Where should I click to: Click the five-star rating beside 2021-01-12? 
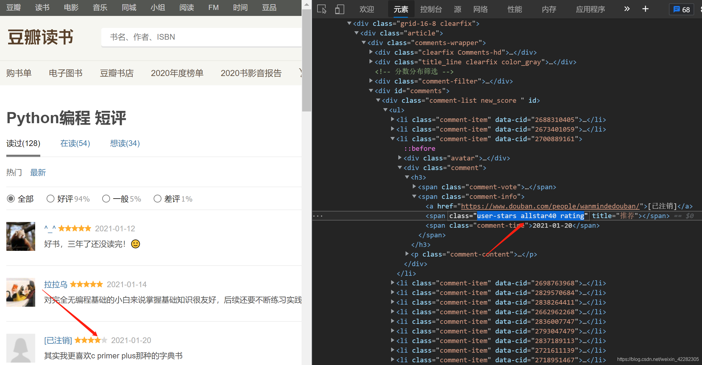pos(75,229)
